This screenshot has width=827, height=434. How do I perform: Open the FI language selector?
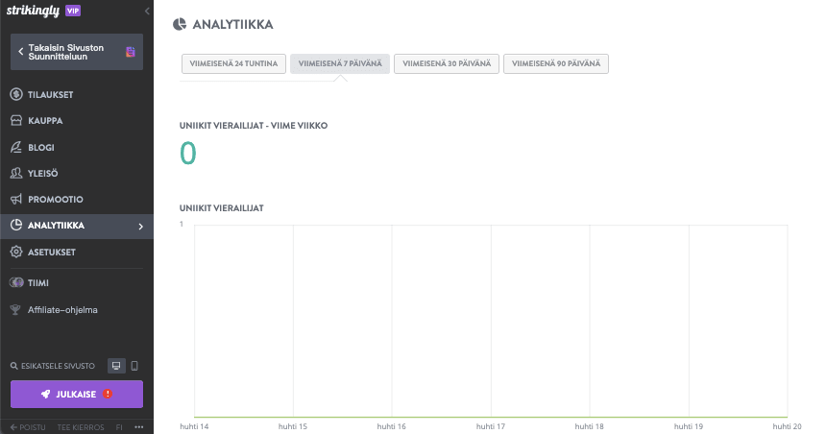pos(119,427)
